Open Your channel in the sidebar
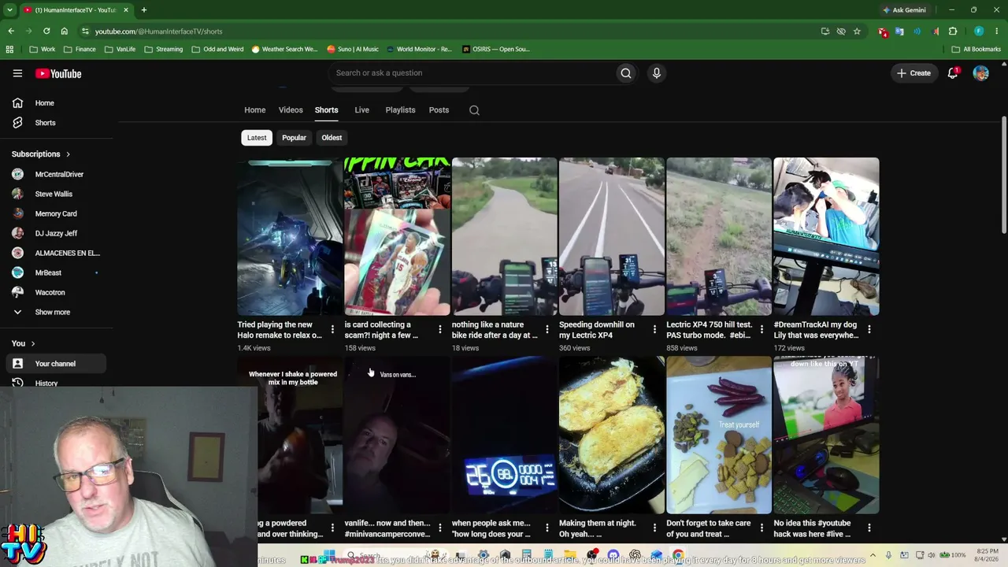1008x567 pixels. [55, 364]
